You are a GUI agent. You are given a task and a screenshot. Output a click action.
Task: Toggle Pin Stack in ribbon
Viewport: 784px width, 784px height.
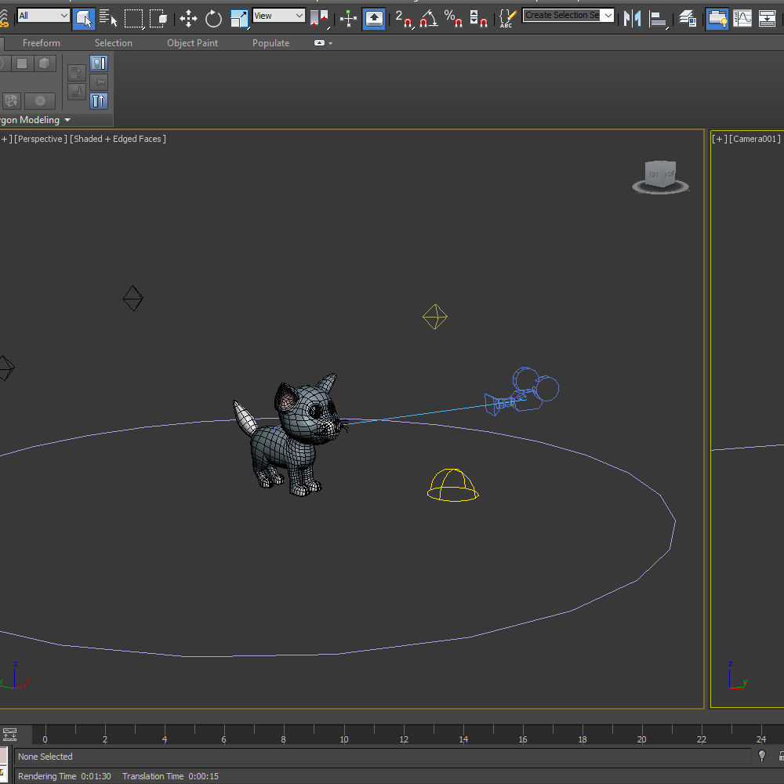click(99, 82)
